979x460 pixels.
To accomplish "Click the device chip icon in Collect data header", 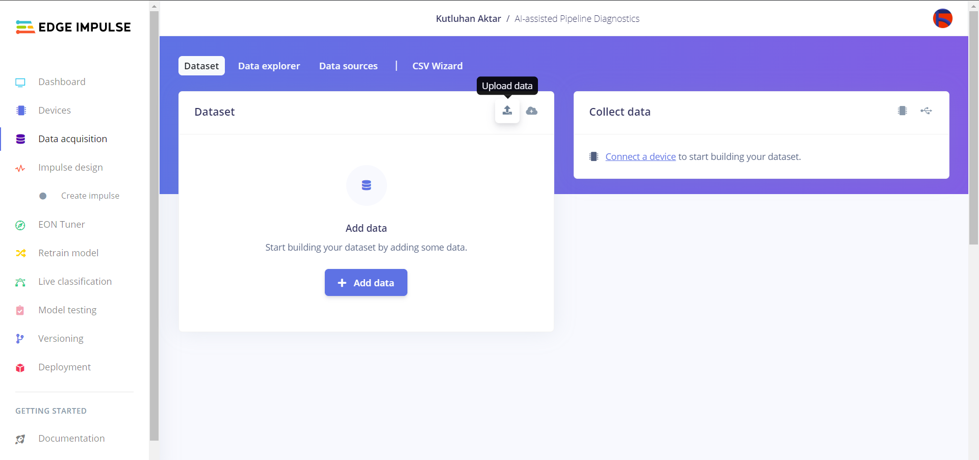I will click(x=903, y=111).
